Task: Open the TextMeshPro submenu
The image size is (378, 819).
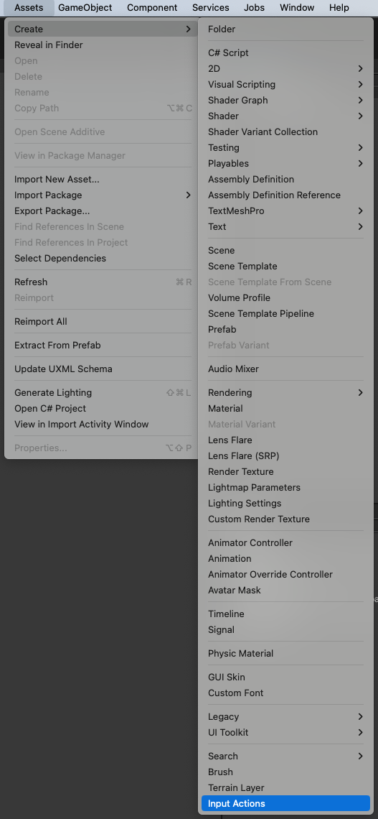Action: (285, 211)
